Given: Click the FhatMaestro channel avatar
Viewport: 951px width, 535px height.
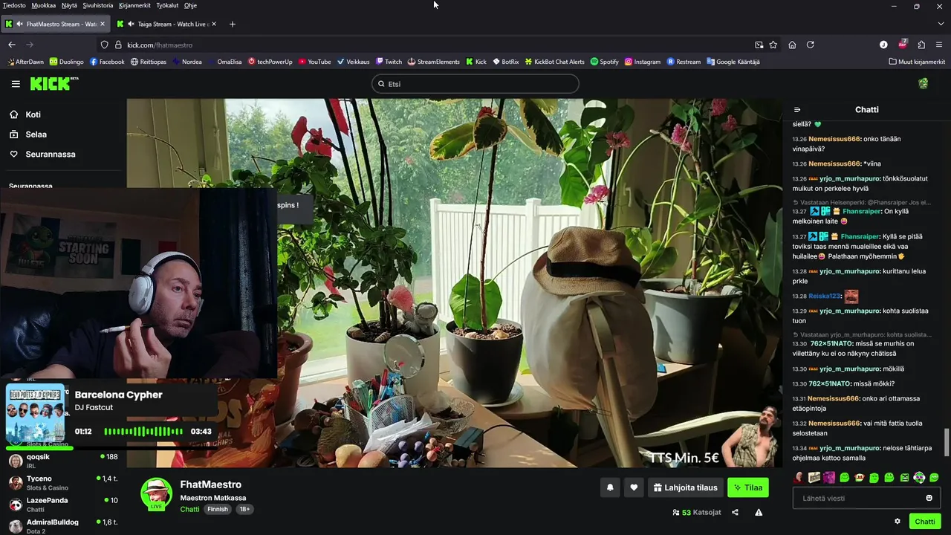Looking at the screenshot, I should pos(157,493).
